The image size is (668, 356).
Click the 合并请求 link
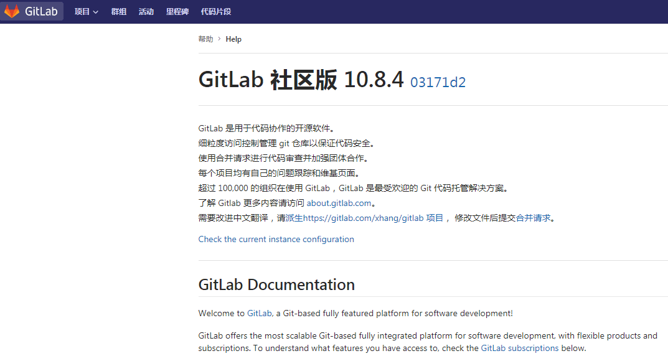pos(533,218)
